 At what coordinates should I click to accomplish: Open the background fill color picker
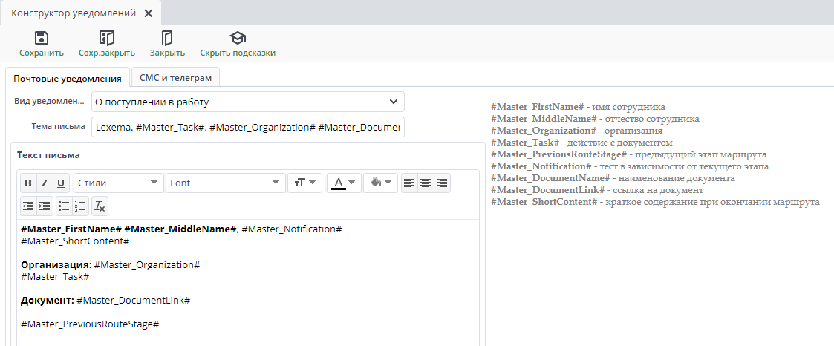coord(380,183)
